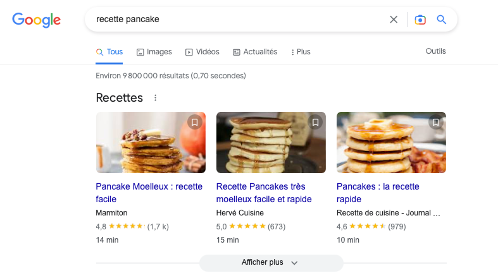Bookmark the Journal pancake recipe card
498x278 pixels.
click(x=435, y=122)
